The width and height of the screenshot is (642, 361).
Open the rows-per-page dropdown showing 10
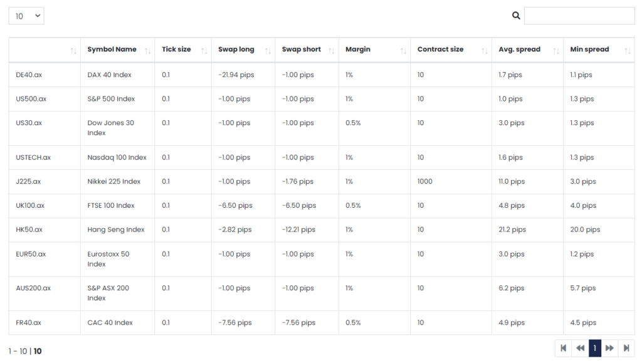(x=26, y=16)
